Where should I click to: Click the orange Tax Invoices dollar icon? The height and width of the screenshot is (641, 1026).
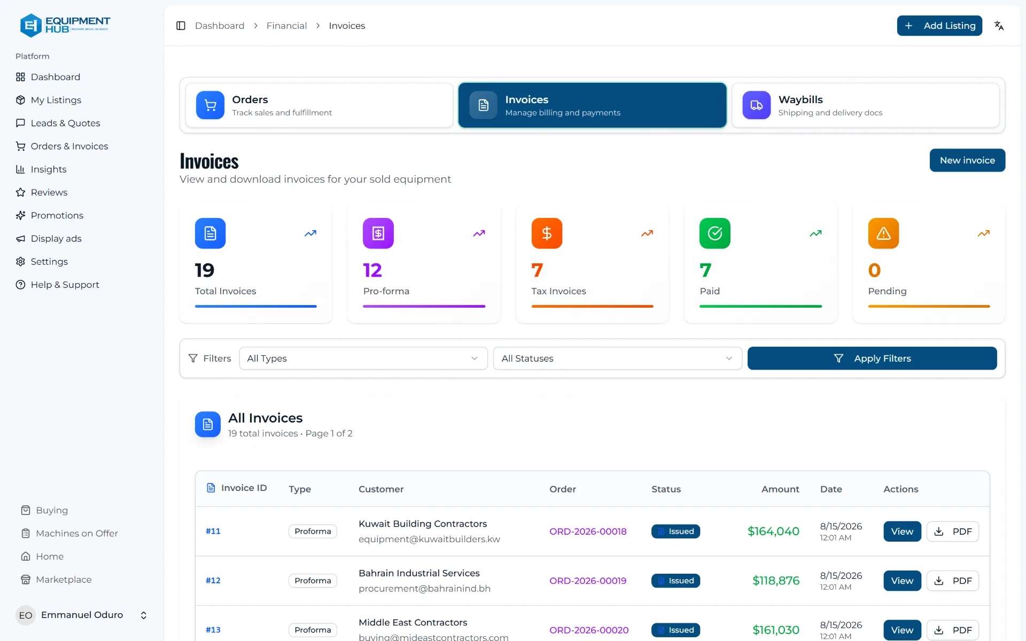point(547,233)
